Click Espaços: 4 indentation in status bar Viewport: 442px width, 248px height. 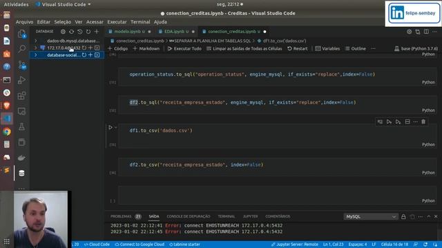358,245
